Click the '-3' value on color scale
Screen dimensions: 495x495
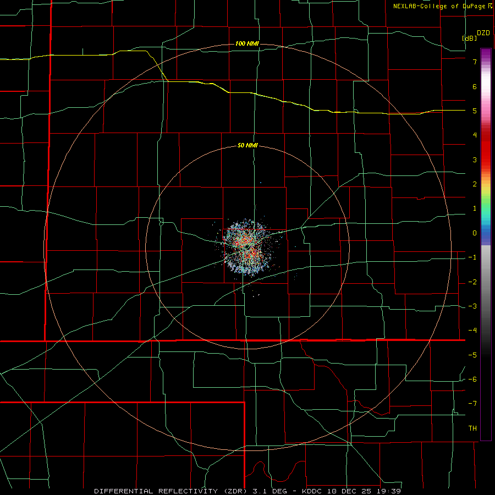tap(472, 306)
